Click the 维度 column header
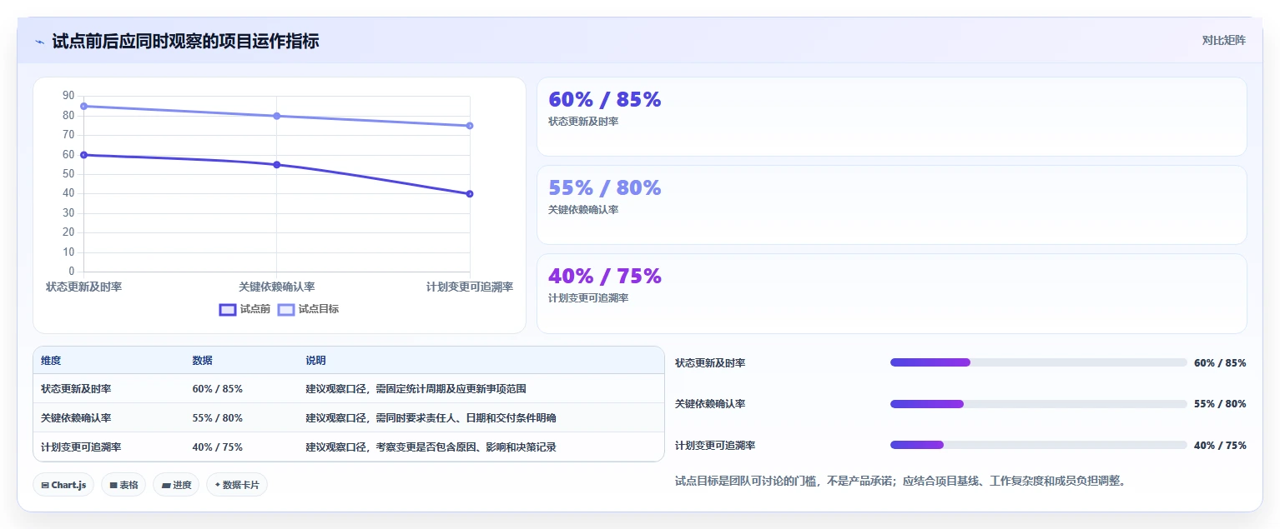The image size is (1280, 529). [51, 361]
